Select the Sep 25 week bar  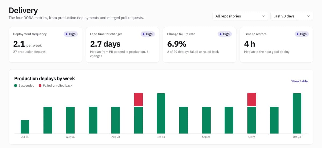click(x=206, y=120)
